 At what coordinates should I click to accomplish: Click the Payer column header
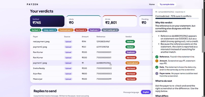(x=35, y=37)
